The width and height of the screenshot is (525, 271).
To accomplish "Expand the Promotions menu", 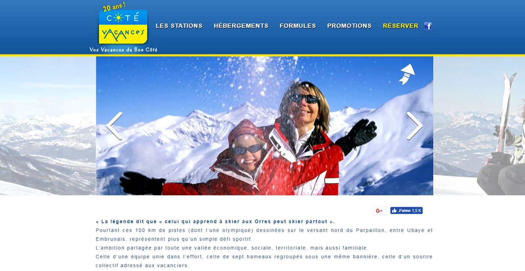I will click(x=349, y=26).
